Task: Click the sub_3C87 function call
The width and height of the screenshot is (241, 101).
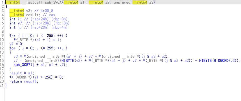Action: point(22,65)
